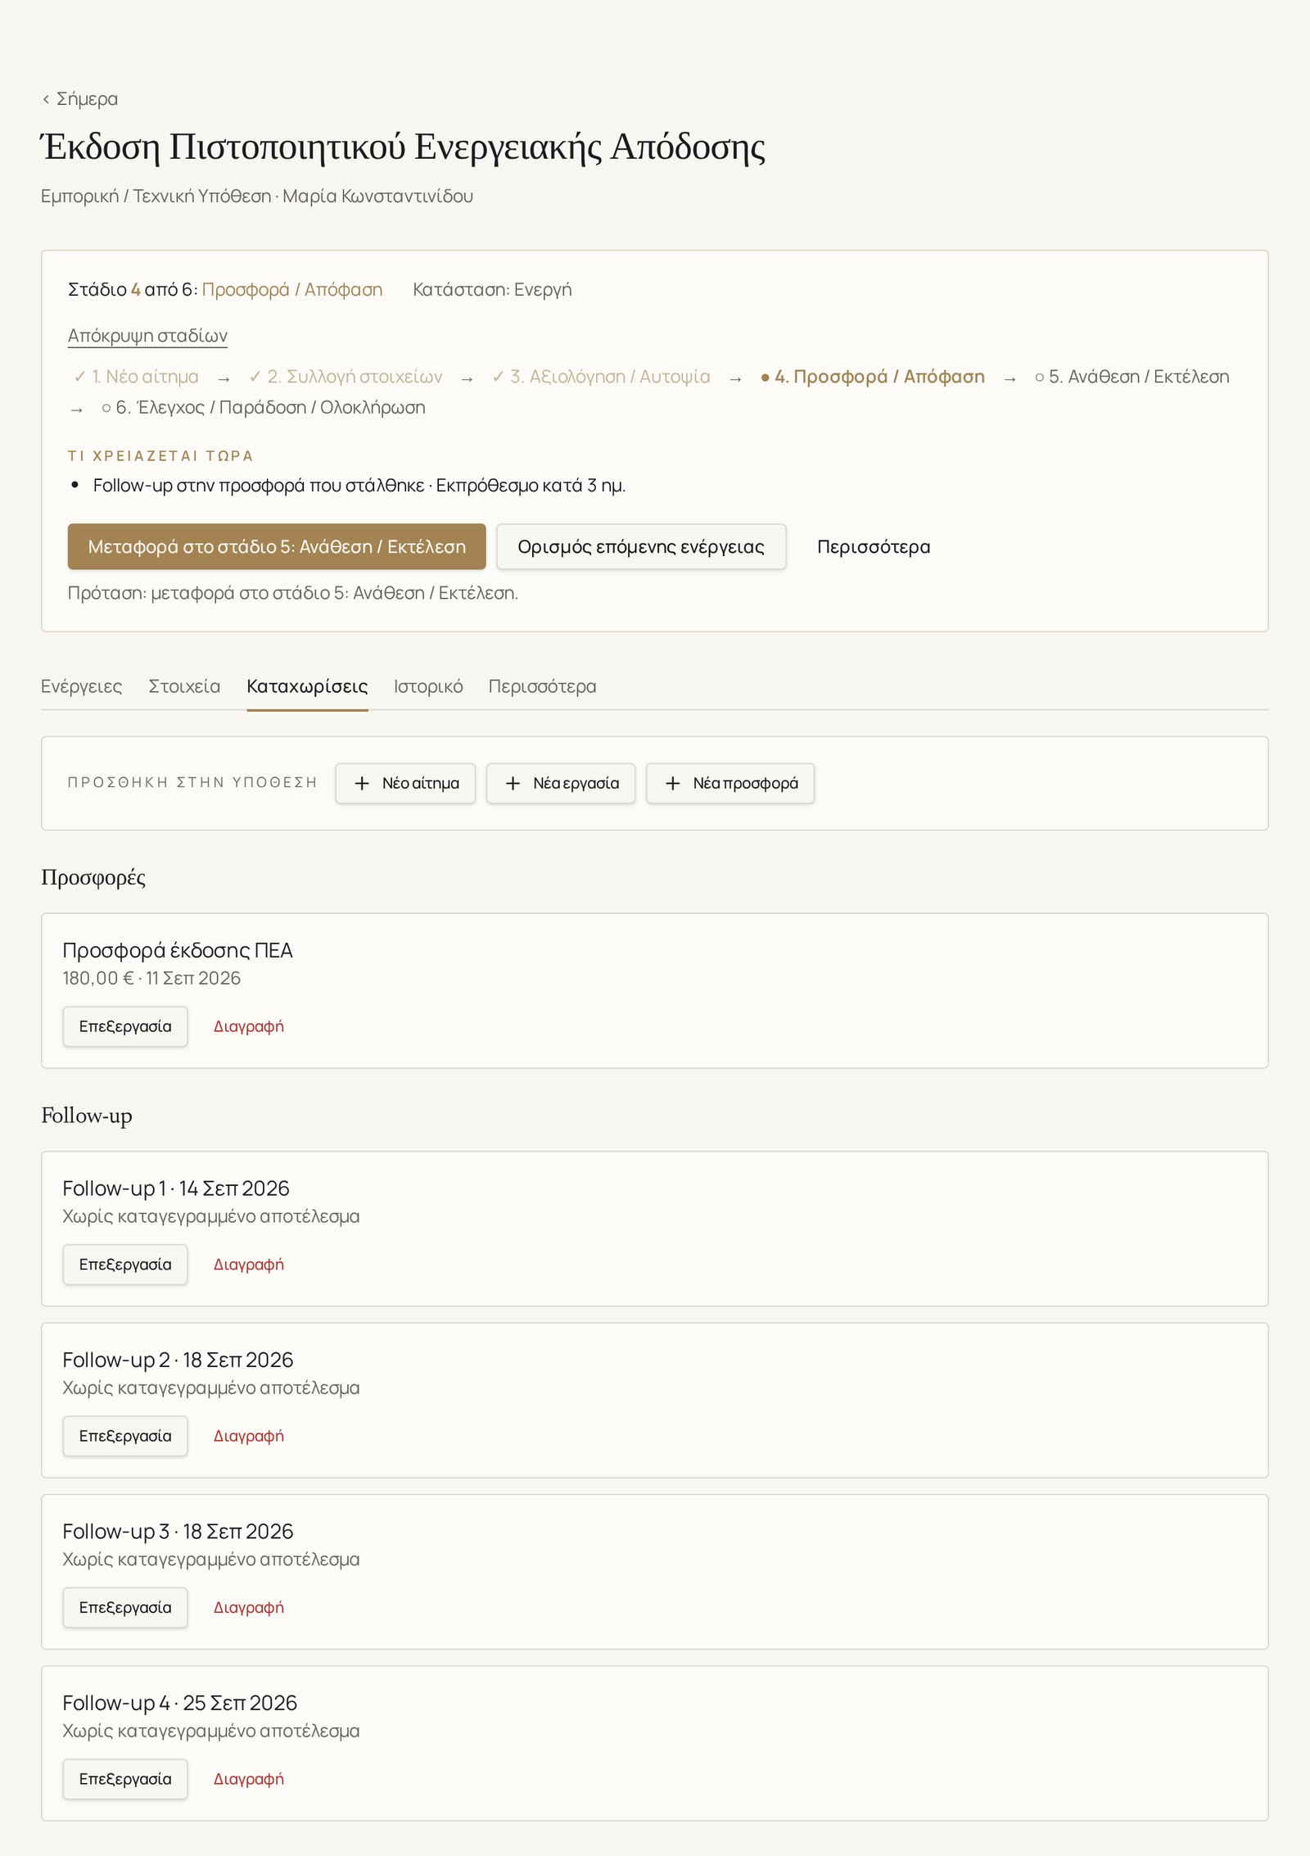
Task: Switch to the Ενέργειες tab
Action: [82, 686]
